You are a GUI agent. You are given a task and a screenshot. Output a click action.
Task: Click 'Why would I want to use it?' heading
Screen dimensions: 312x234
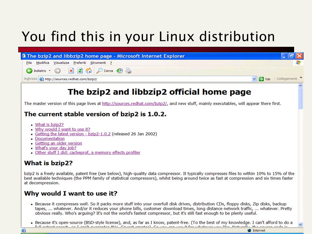point(71,193)
